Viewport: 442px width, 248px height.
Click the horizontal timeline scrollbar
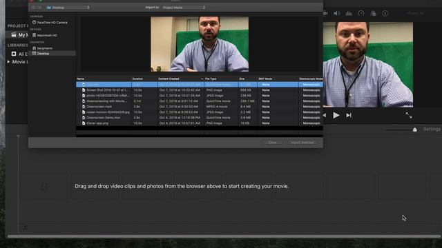click(x=224, y=236)
